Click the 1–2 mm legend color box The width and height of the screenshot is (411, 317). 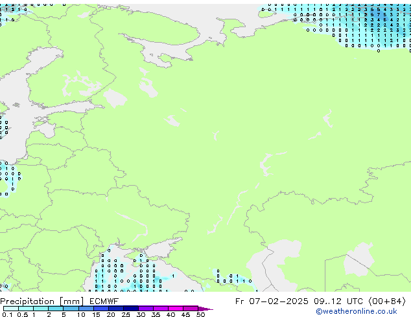coord(41,309)
